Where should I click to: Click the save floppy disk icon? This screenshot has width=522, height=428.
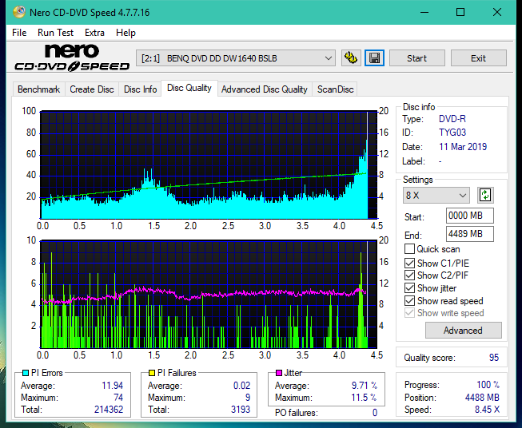click(x=374, y=58)
